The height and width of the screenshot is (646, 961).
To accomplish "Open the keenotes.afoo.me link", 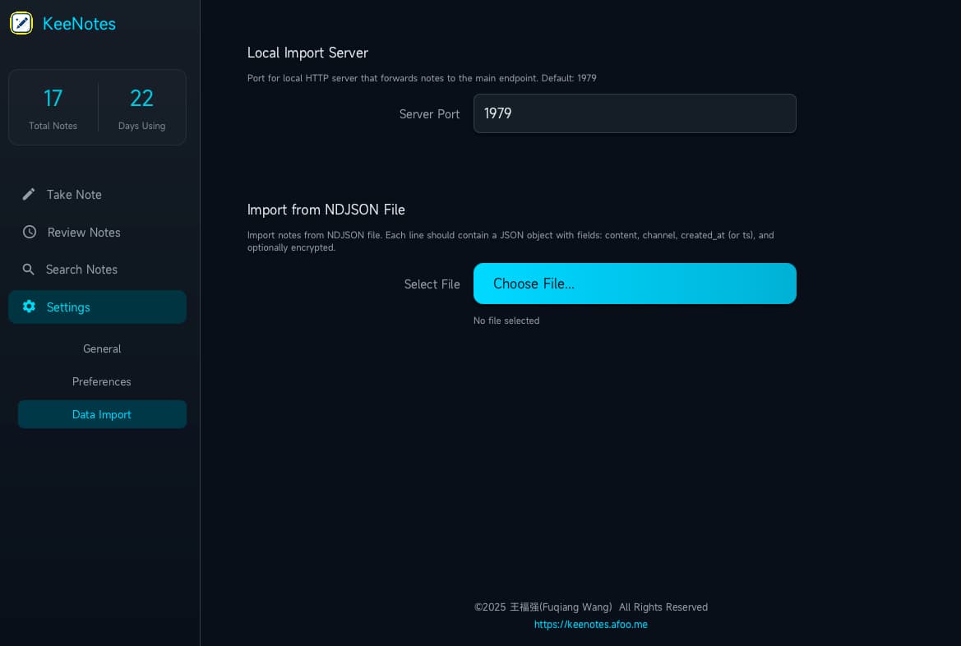I will point(590,625).
